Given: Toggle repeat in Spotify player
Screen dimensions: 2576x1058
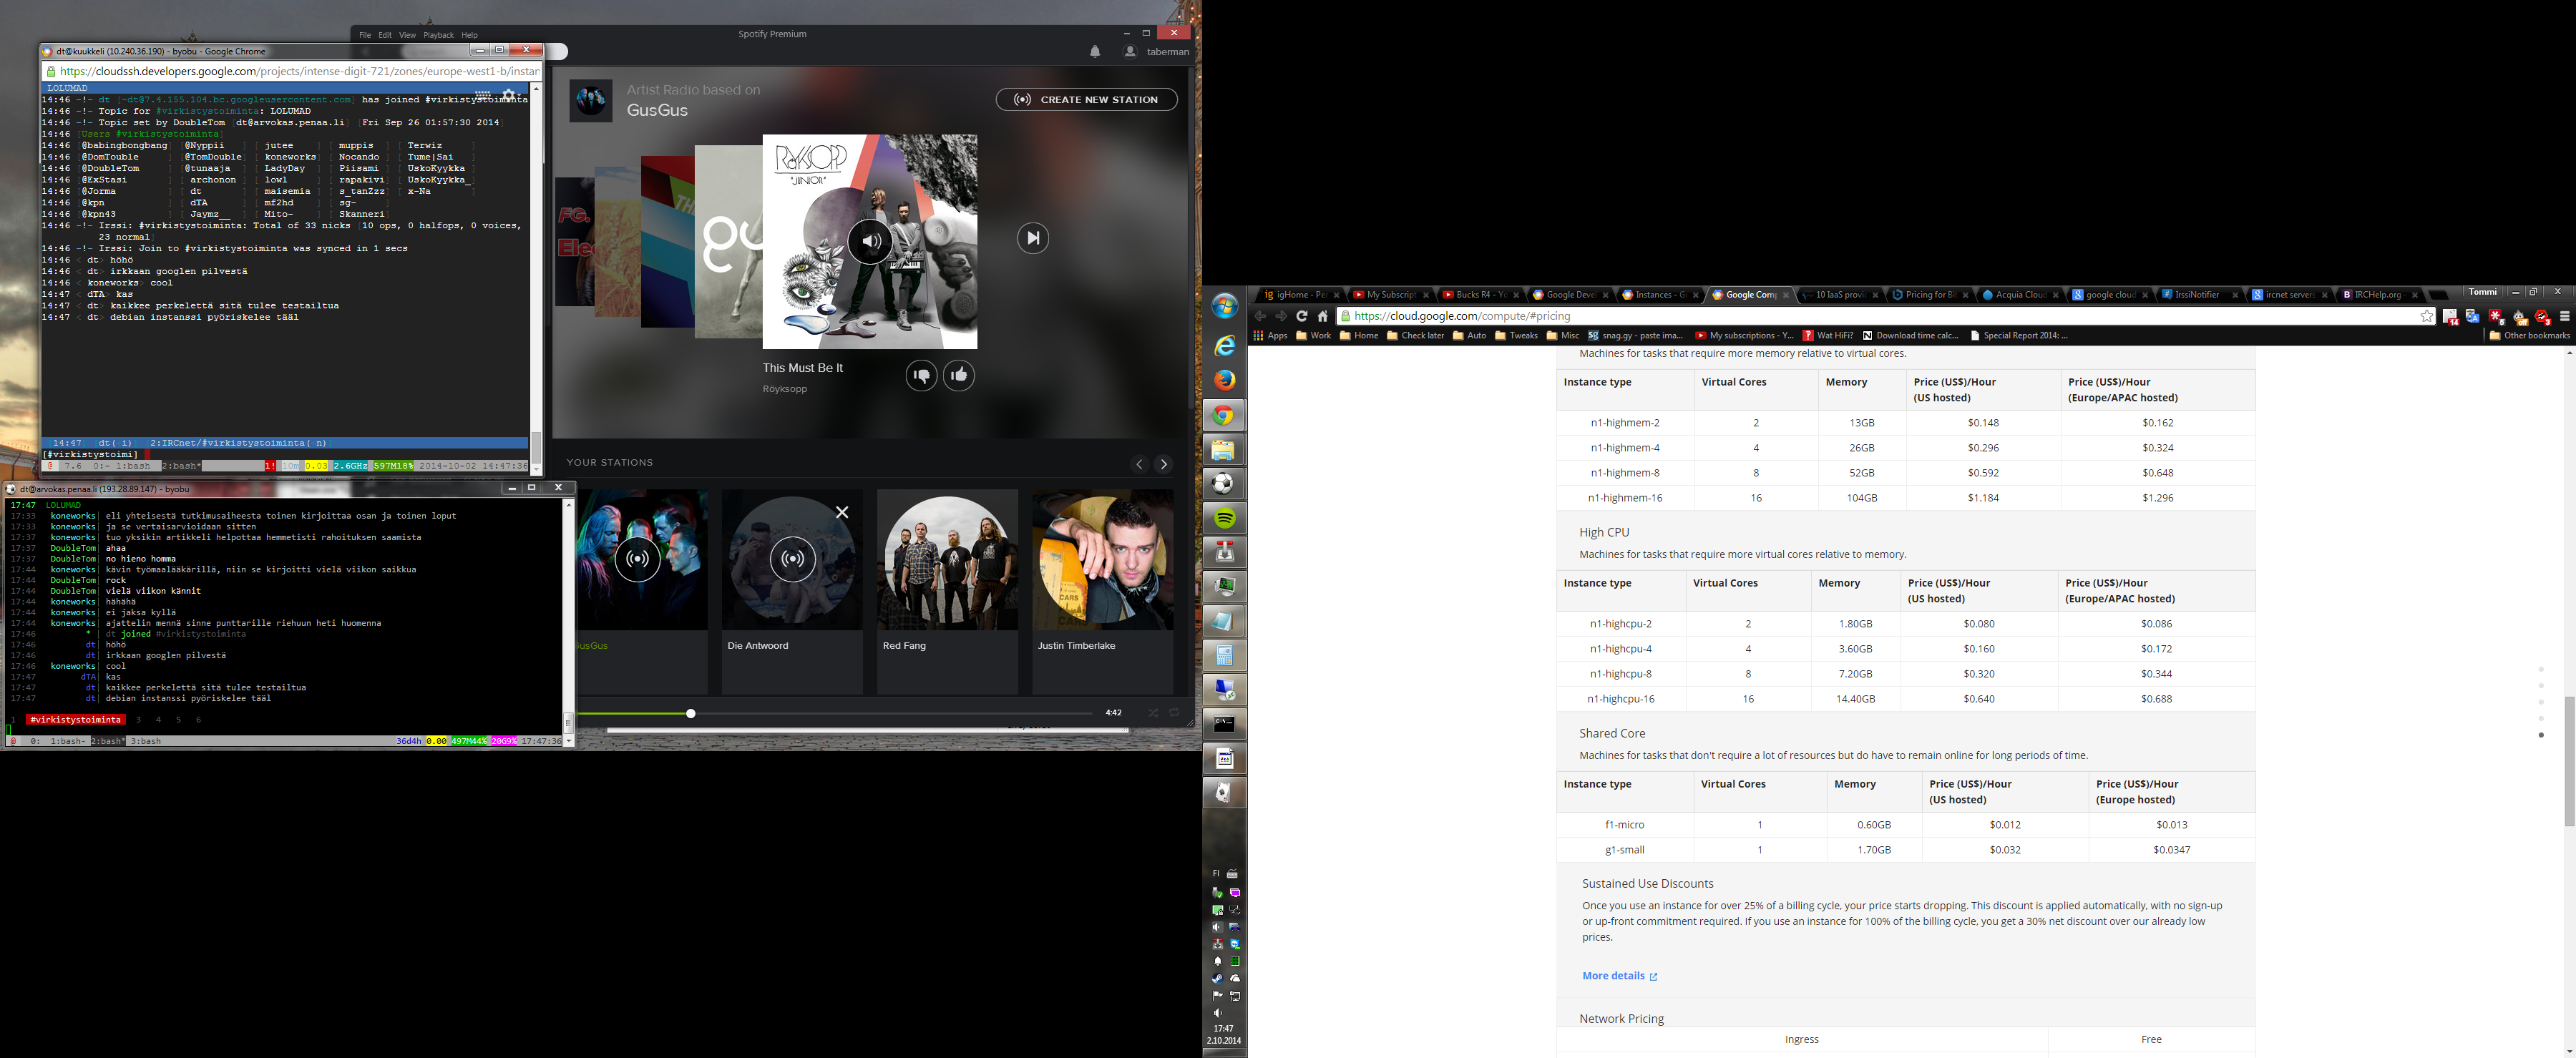Looking at the screenshot, I should pyautogui.click(x=1175, y=713).
